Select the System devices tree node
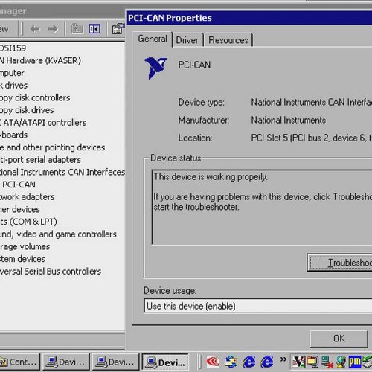Viewport: 372px width, 372px height. pos(22,259)
